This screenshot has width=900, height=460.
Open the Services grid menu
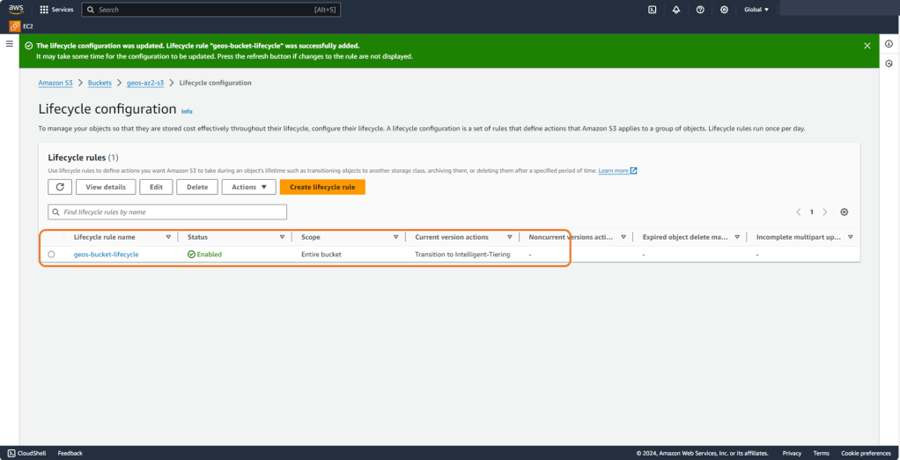click(x=56, y=10)
